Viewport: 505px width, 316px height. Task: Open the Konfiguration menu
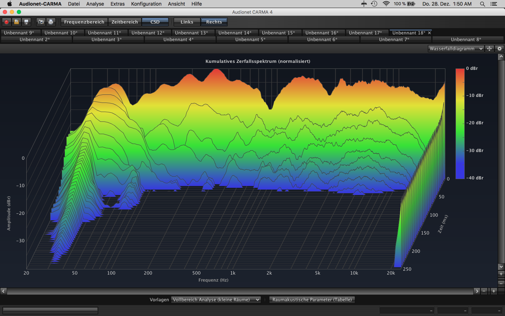[146, 4]
